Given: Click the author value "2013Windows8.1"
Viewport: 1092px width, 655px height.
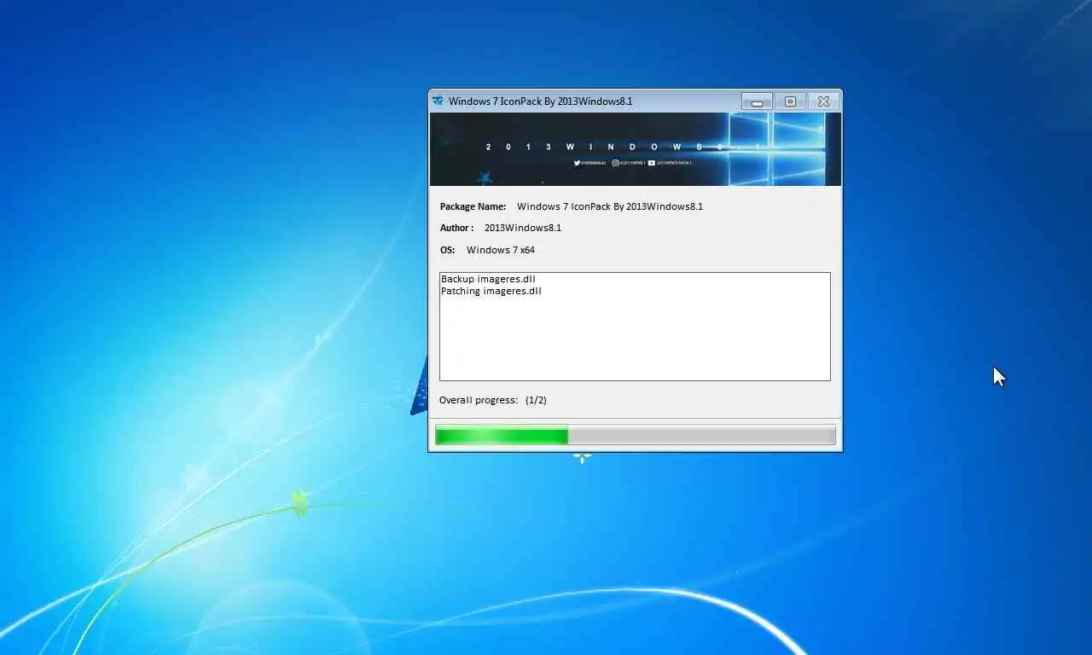Looking at the screenshot, I should [523, 228].
